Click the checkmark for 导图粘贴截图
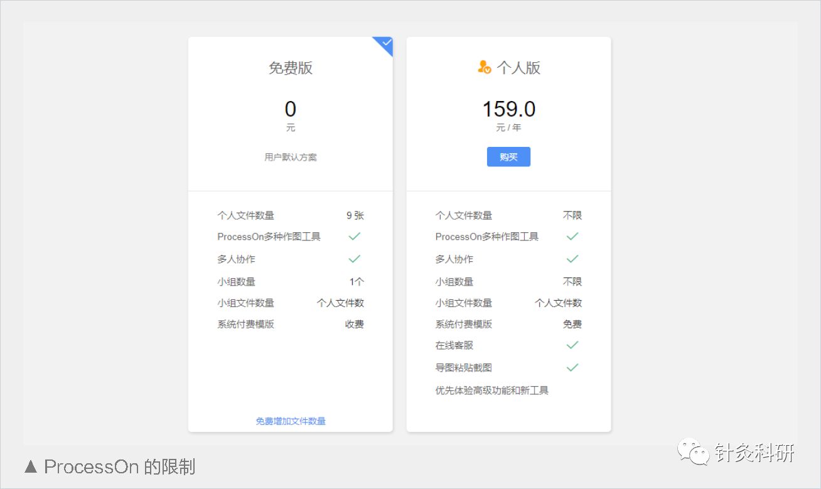Viewport: 821px width, 489px height. click(x=572, y=367)
